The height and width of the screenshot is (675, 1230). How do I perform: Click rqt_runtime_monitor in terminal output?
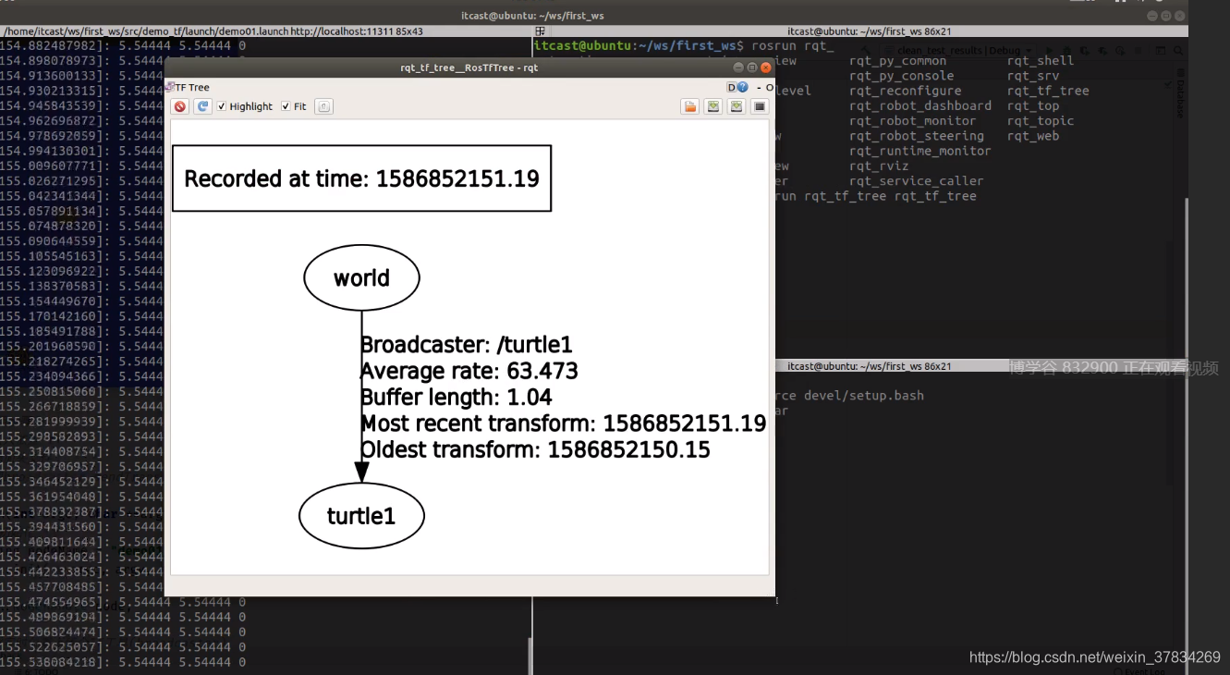[x=920, y=151]
